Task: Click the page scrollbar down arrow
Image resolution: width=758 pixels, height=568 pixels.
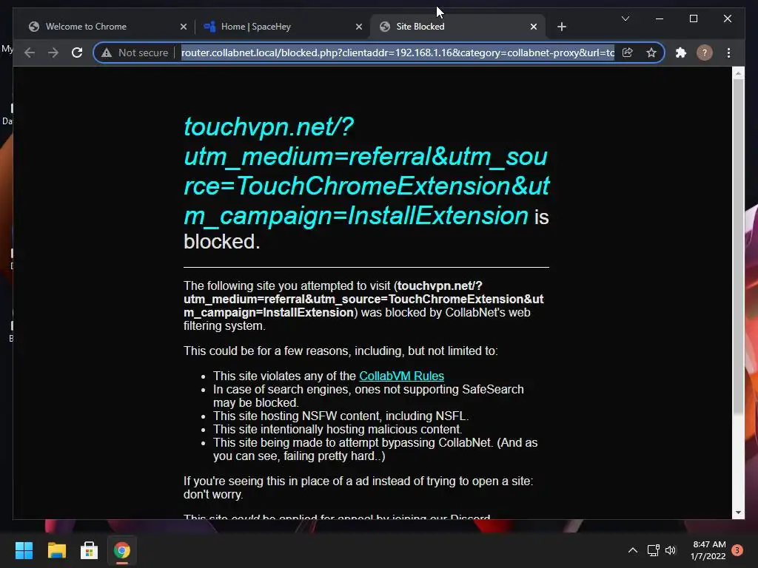Action: click(738, 513)
